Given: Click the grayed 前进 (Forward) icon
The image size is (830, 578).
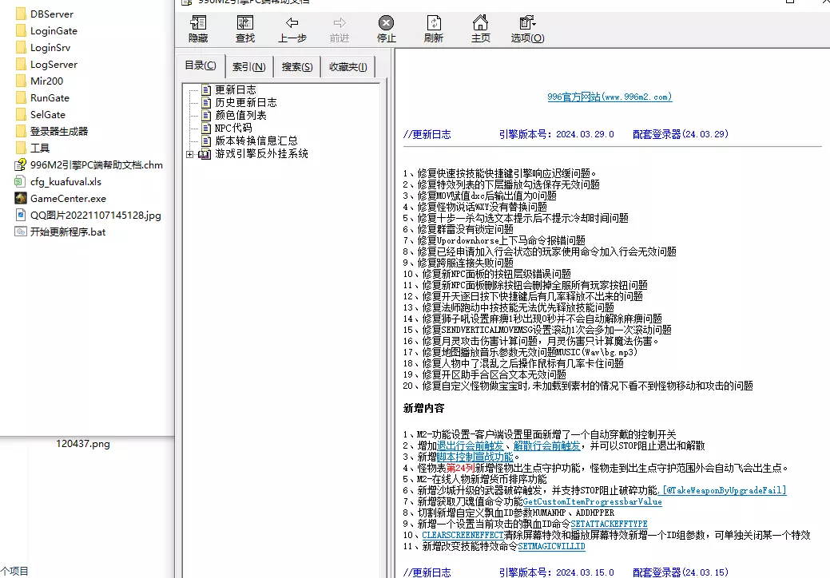Looking at the screenshot, I should (x=338, y=29).
